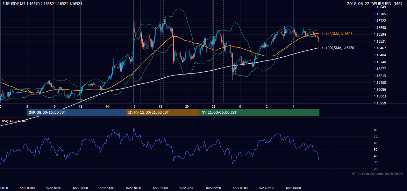Click price axis value 1.16594
The image size is (407, 191).
point(380,34)
